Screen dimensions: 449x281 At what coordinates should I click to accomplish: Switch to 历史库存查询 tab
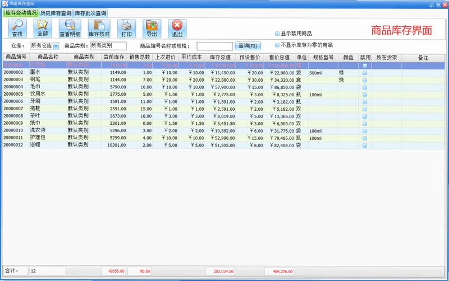[x=56, y=13]
